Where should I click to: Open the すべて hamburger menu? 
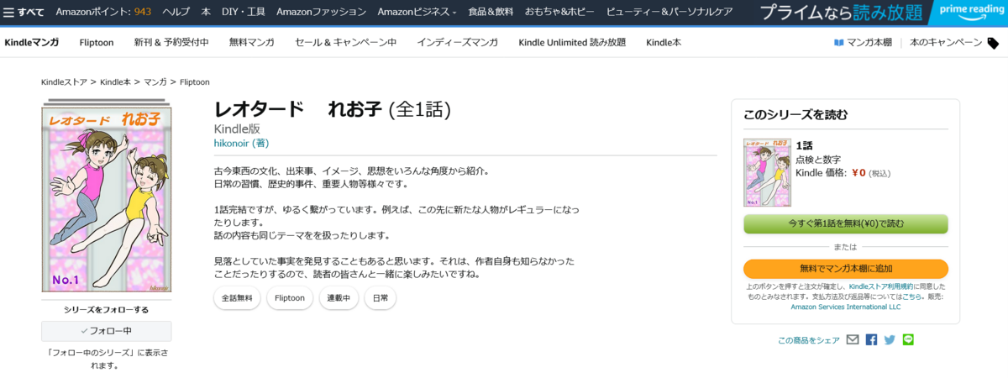click(24, 12)
